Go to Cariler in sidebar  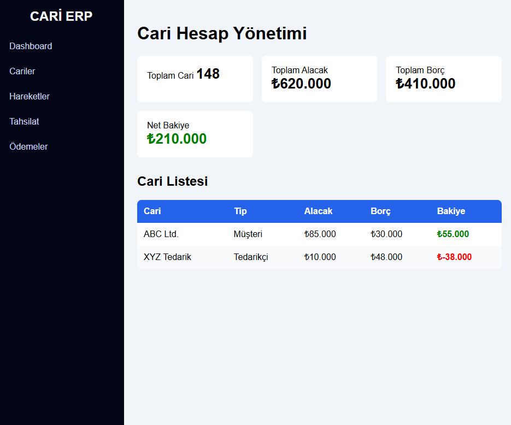click(x=22, y=72)
